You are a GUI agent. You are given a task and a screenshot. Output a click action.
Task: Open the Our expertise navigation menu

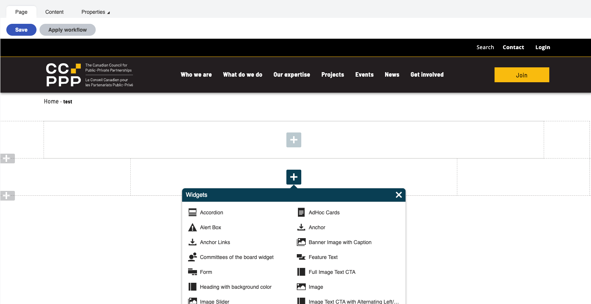[x=292, y=75]
